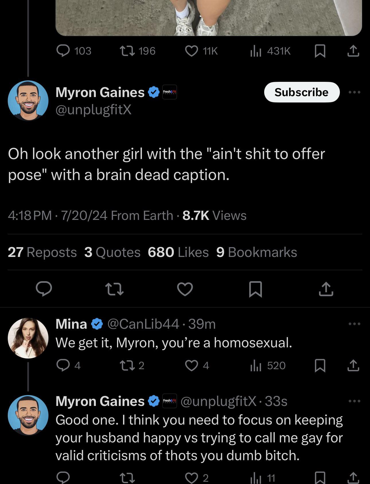Click the Subscribe button

click(x=301, y=92)
